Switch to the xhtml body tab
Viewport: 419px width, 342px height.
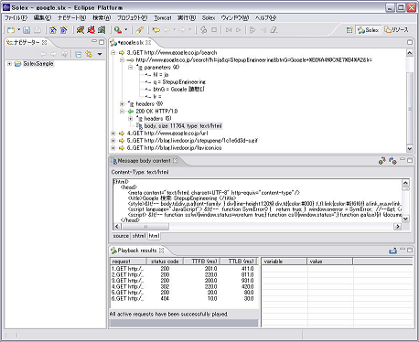139,236
